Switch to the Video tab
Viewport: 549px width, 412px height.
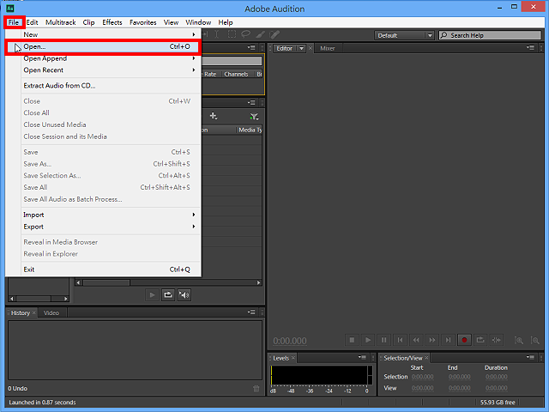pyautogui.click(x=51, y=312)
